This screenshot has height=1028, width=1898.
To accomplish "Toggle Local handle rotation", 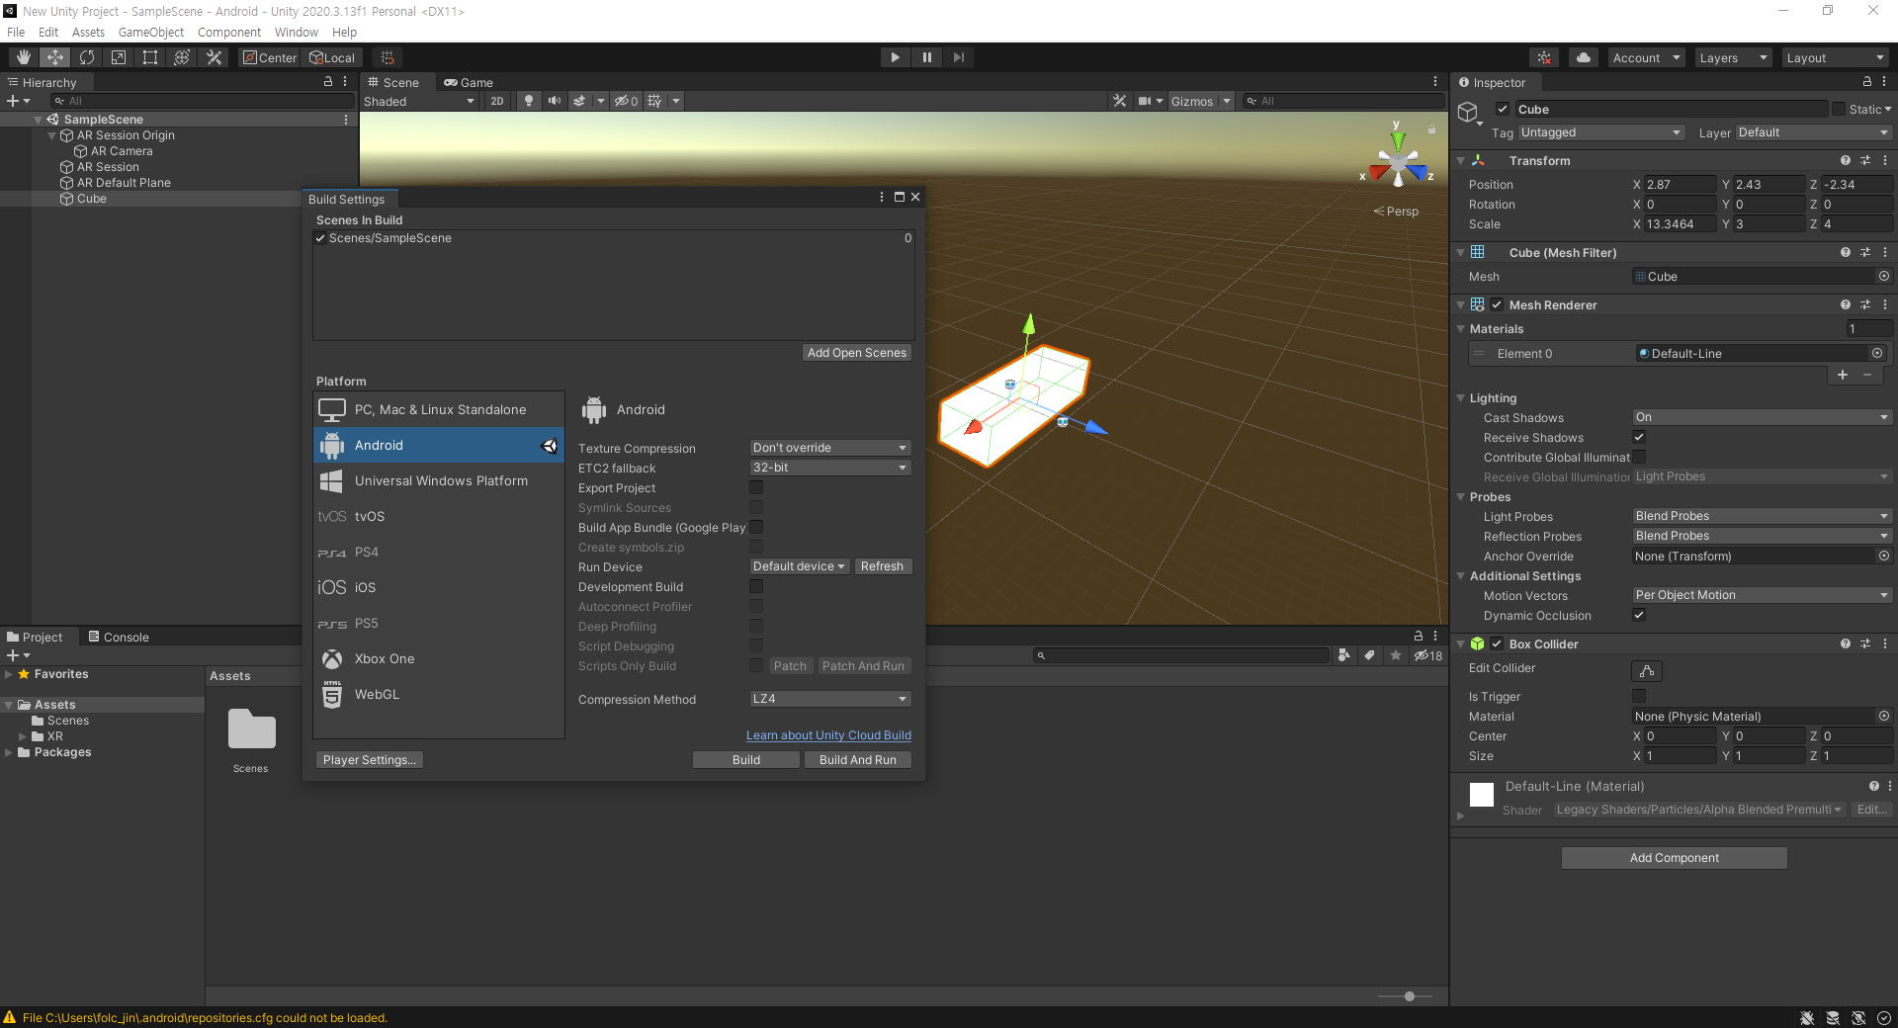I will point(332,57).
